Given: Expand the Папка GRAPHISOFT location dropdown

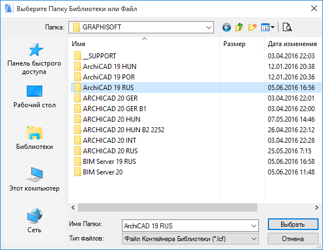Looking at the screenshot, I should pyautogui.click(x=209, y=27).
